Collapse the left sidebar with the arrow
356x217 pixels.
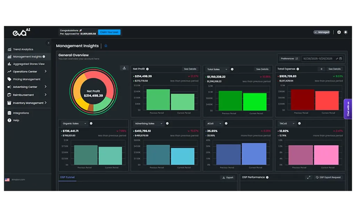coord(48,43)
